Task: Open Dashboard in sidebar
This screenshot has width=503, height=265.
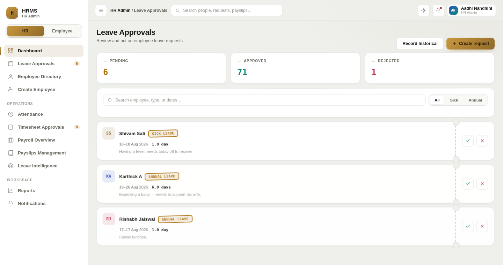Action: (44, 51)
